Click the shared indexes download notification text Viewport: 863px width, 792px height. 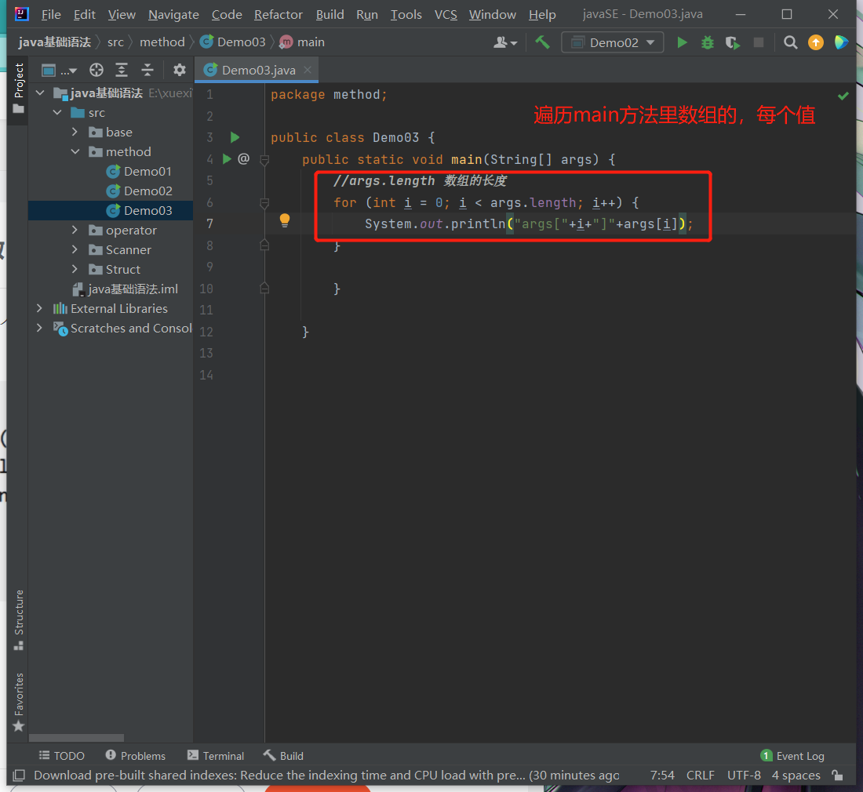point(326,775)
